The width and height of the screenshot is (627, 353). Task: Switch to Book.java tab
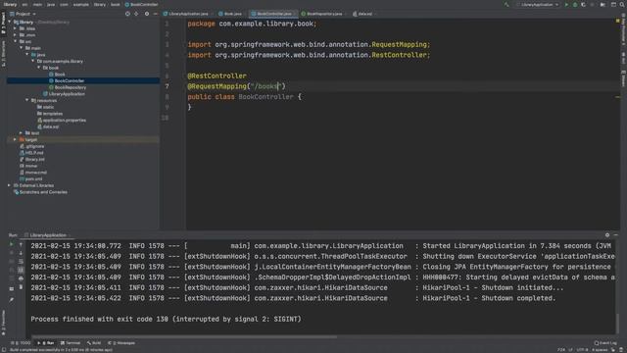click(232, 14)
